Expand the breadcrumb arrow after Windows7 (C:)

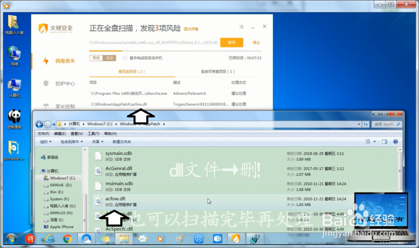pos(116,124)
